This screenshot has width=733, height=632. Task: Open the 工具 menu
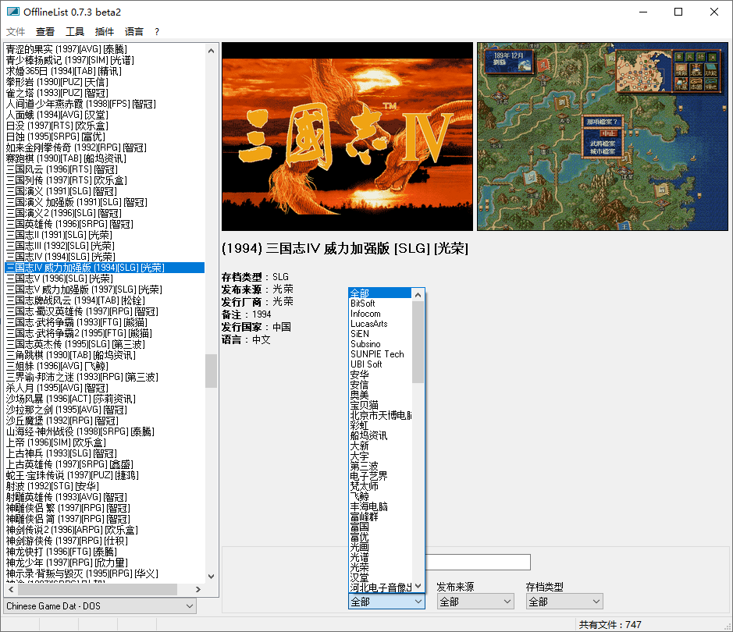point(74,32)
